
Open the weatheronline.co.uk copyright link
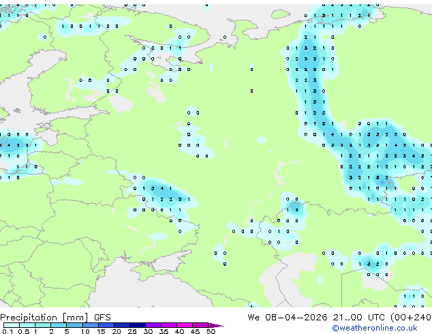coord(374,328)
